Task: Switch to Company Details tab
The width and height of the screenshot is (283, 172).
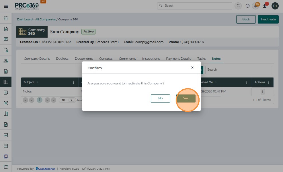Action: [37, 59]
